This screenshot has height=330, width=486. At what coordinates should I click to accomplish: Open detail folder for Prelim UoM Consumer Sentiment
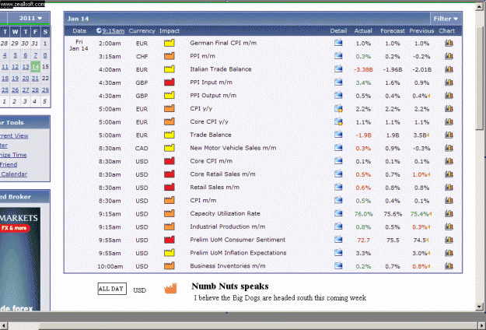click(x=338, y=240)
